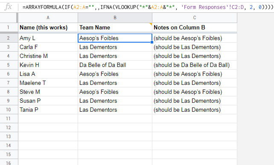Click the note in Tania P's row
The image size is (274, 165).
(x=195, y=110)
